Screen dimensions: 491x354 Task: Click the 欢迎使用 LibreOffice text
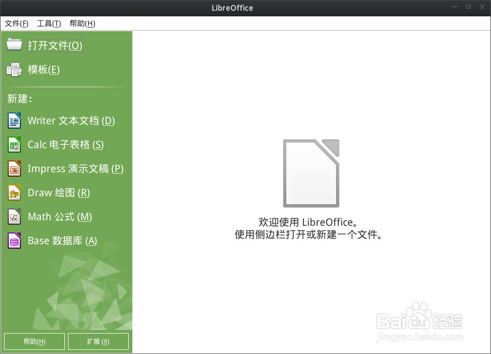point(309,222)
